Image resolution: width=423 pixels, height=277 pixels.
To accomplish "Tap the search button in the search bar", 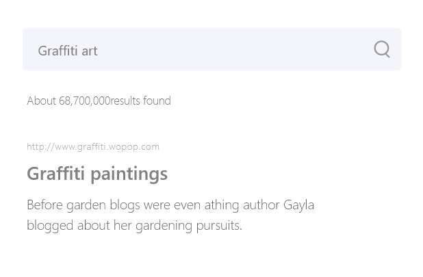I will pos(382,49).
